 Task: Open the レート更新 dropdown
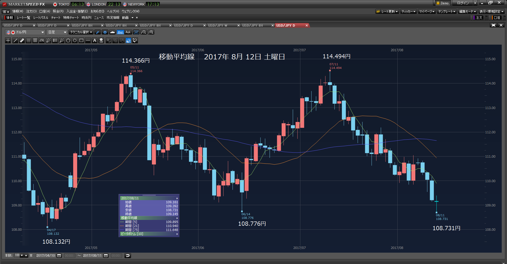tap(387, 11)
